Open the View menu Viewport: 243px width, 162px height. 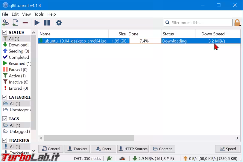[26, 14]
